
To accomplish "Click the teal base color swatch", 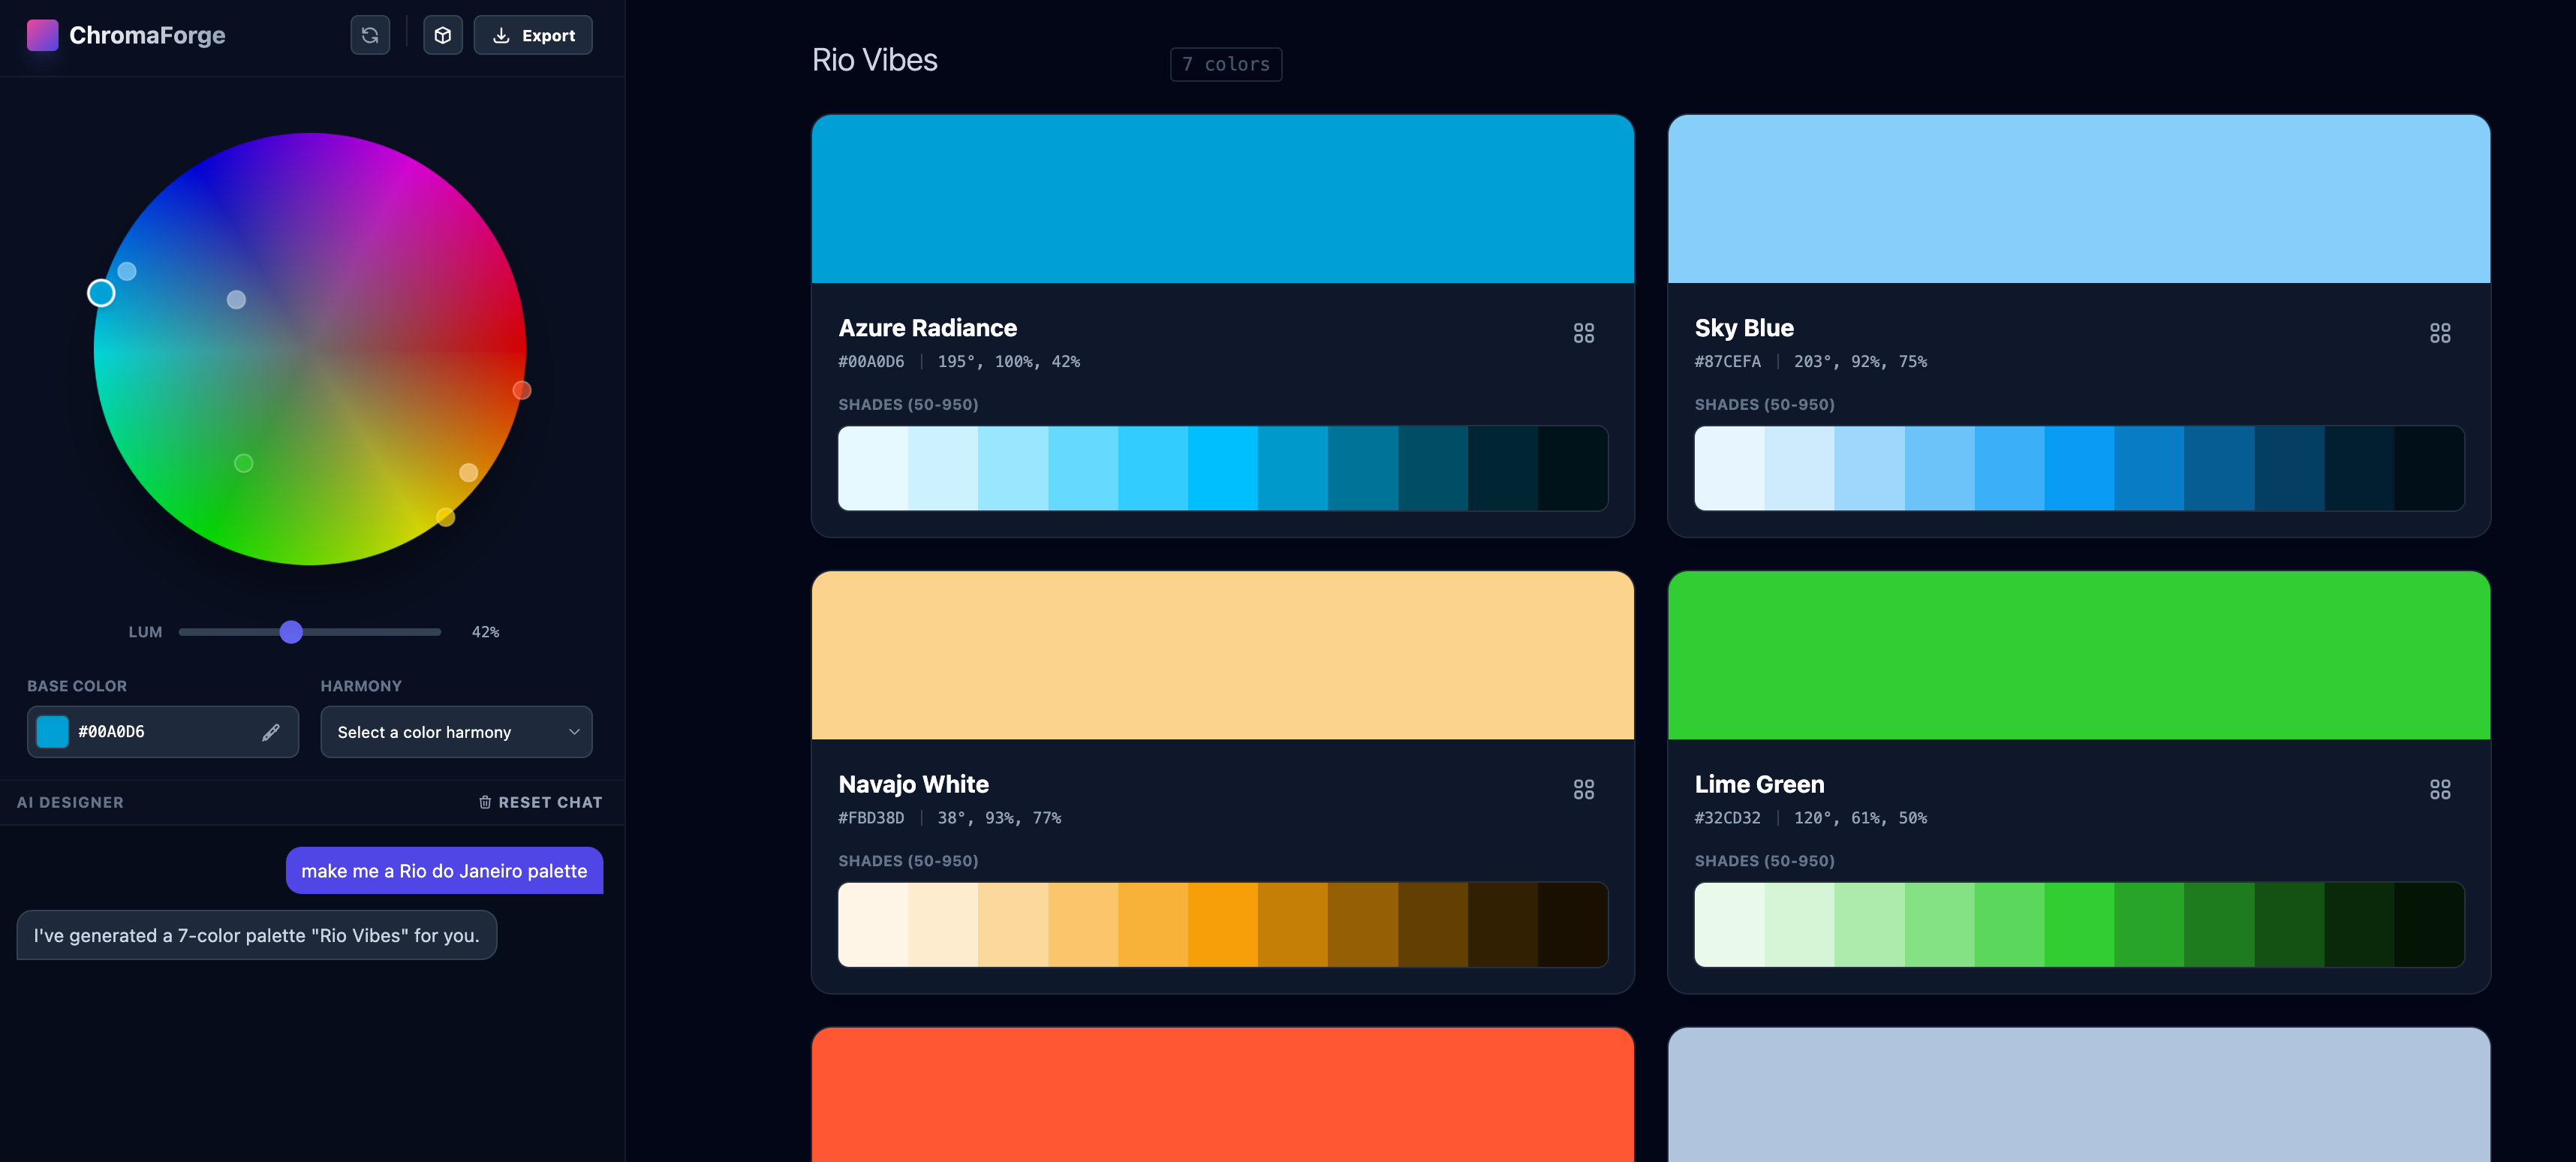I will (52, 731).
